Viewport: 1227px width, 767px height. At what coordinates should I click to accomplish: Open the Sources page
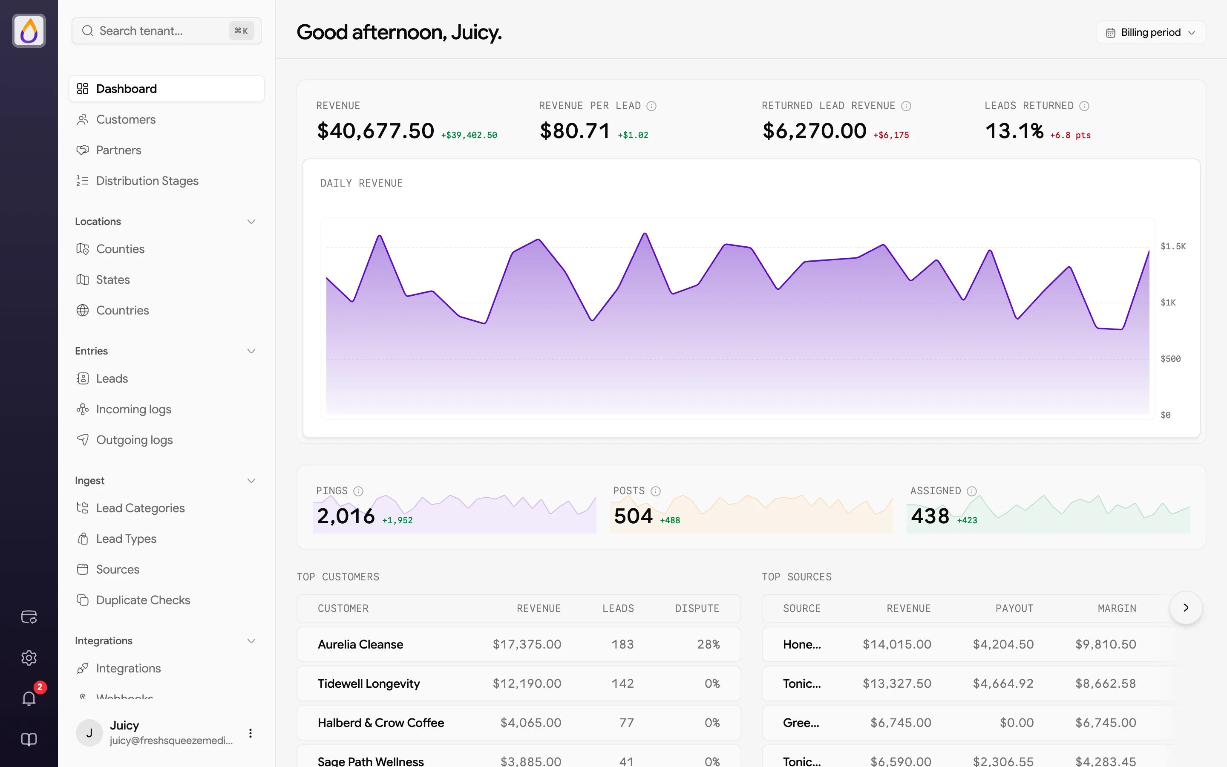(166, 570)
